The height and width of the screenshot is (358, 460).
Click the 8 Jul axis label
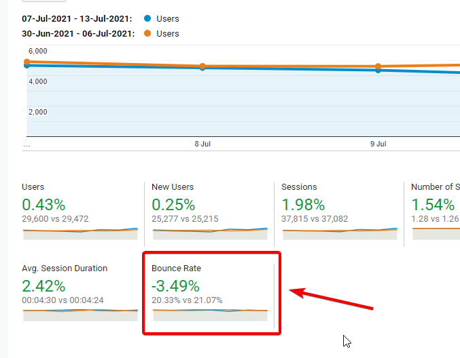[202, 144]
